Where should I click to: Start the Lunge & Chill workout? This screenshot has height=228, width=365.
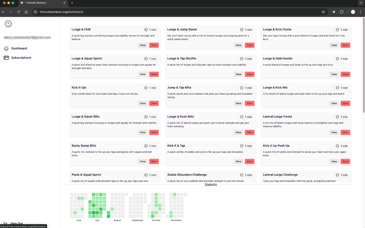(154, 45)
